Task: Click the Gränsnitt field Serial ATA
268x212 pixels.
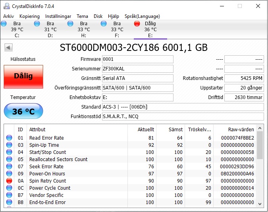Action: pyautogui.click(x=138, y=78)
